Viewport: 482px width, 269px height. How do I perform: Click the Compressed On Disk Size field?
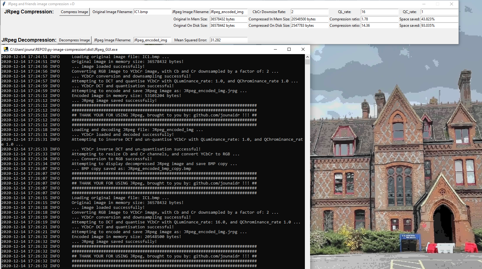point(309,26)
